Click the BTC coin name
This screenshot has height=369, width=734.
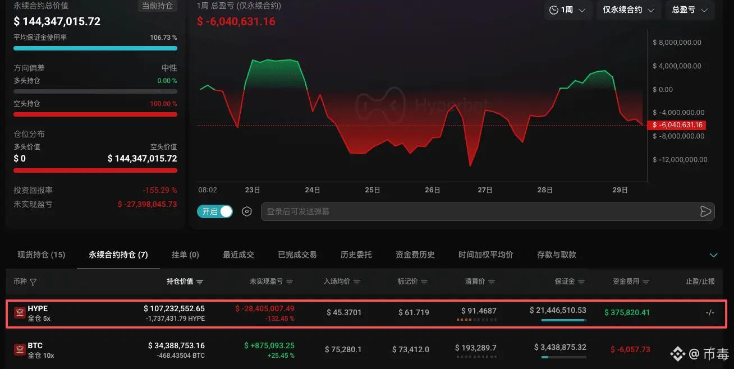tap(35, 345)
